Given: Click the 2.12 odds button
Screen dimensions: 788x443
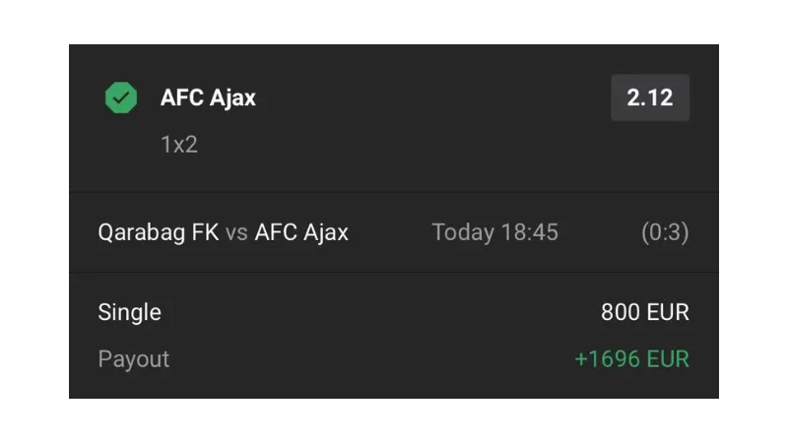Looking at the screenshot, I should click(x=650, y=97).
